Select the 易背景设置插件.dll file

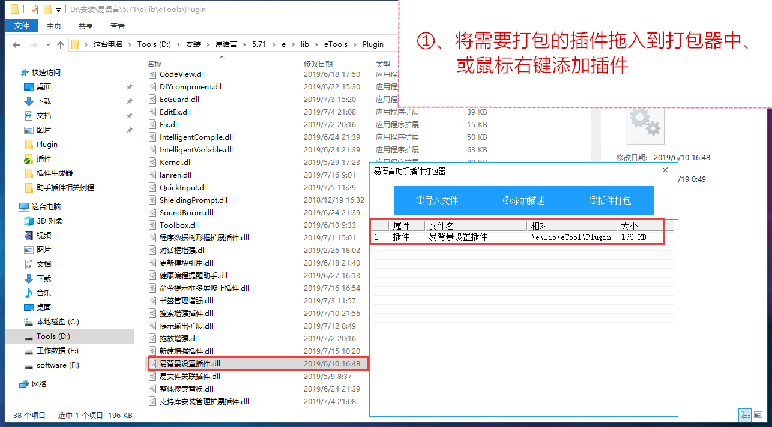tap(190, 363)
